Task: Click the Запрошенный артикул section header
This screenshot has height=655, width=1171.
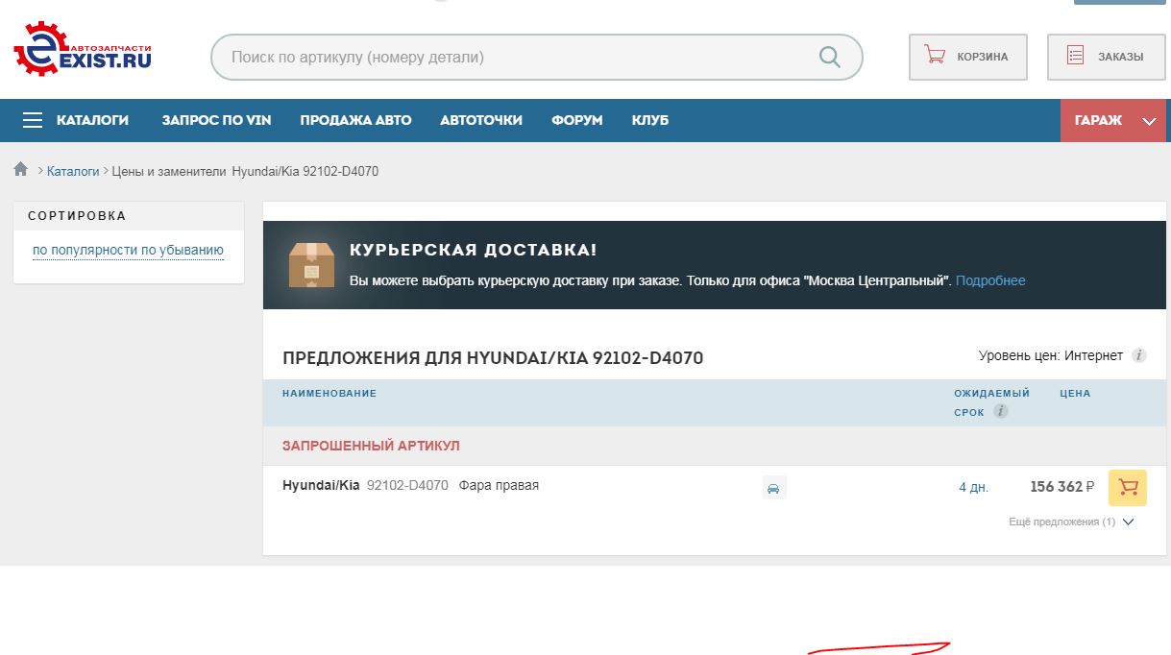Action: click(371, 446)
